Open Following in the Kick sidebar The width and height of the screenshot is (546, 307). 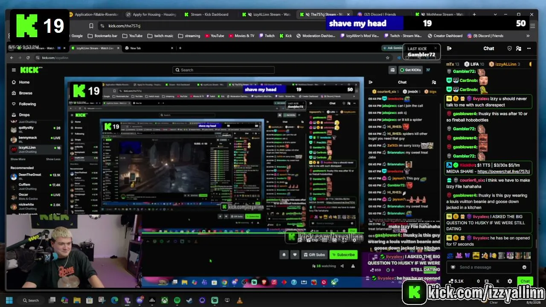[27, 104]
